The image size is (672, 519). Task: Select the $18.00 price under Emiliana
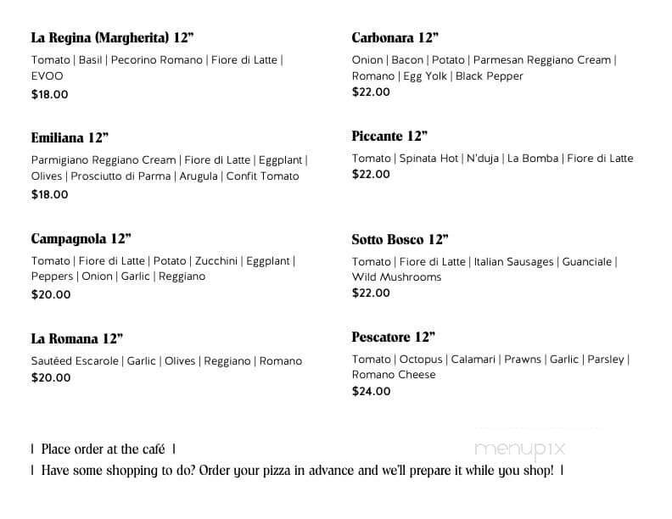pos(49,194)
